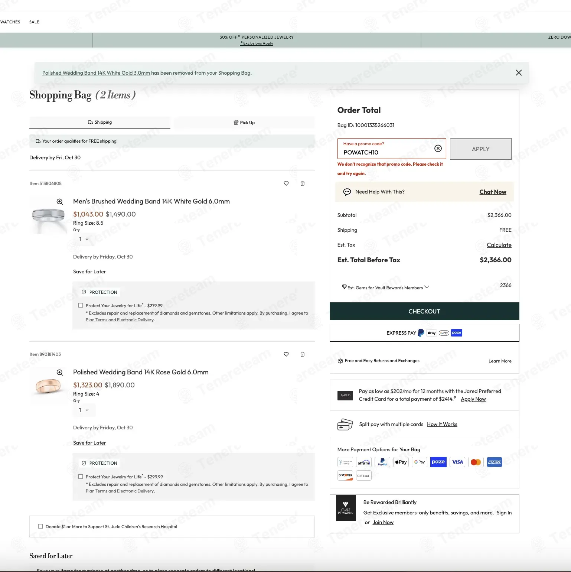This screenshot has width=571, height=572.
Task: Check the St. Jude donation box
Action: [40, 527]
